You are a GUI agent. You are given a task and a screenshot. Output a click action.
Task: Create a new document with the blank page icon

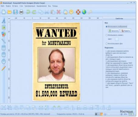pos(4,12)
